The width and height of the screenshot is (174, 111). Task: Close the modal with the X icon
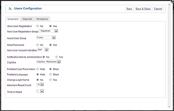(x=172, y=1)
